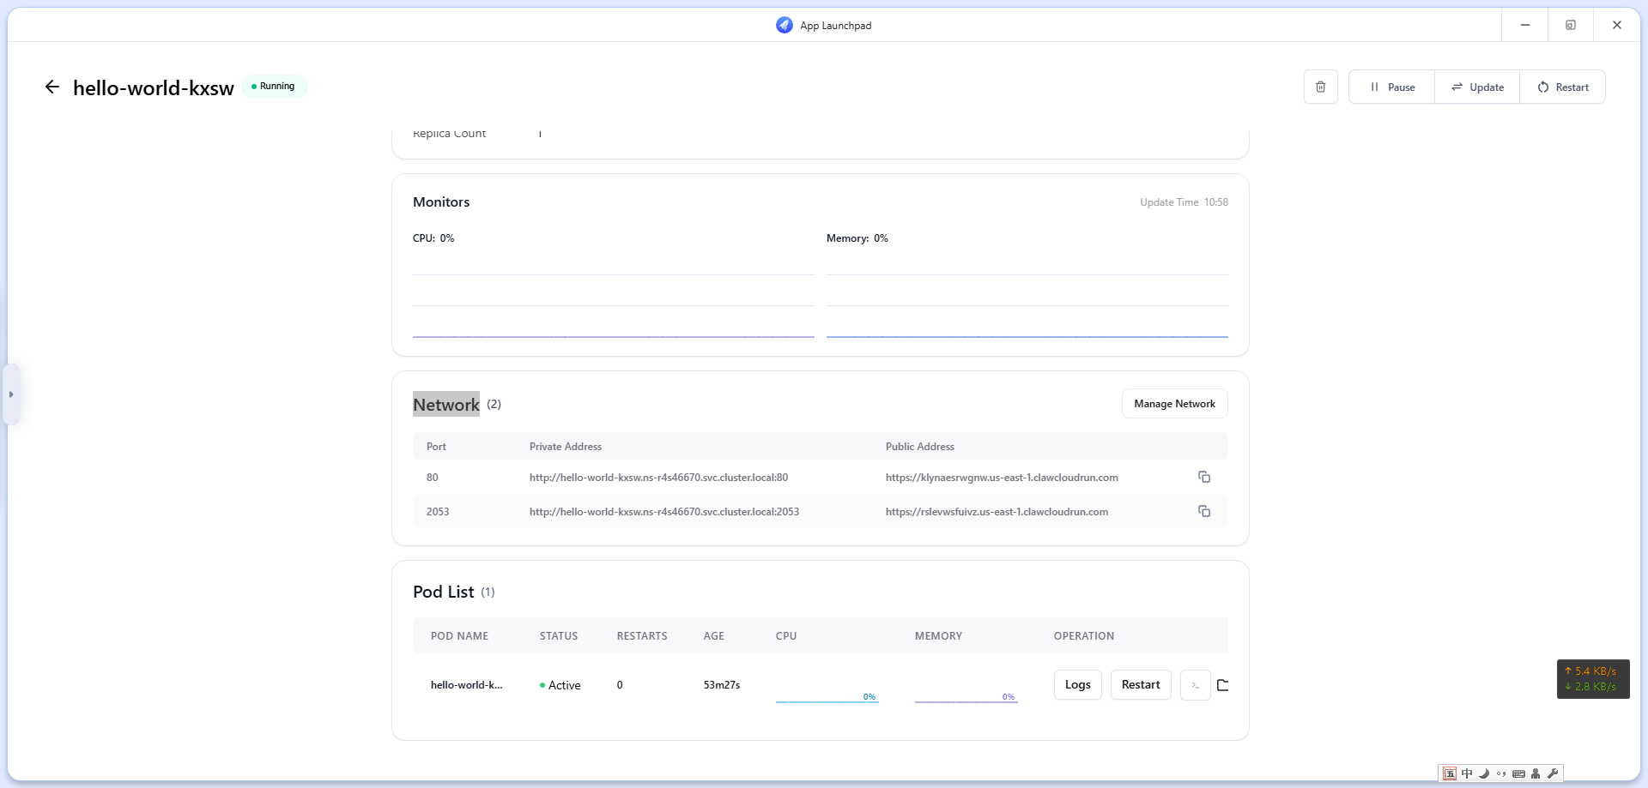Viewport: 1648px width, 788px height.
Task: Click the private address ending in :2053
Action: (x=664, y=512)
